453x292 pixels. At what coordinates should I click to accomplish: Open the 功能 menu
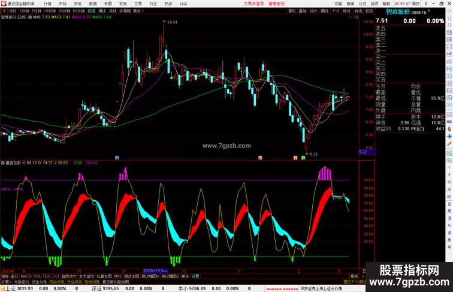click(x=339, y=4)
